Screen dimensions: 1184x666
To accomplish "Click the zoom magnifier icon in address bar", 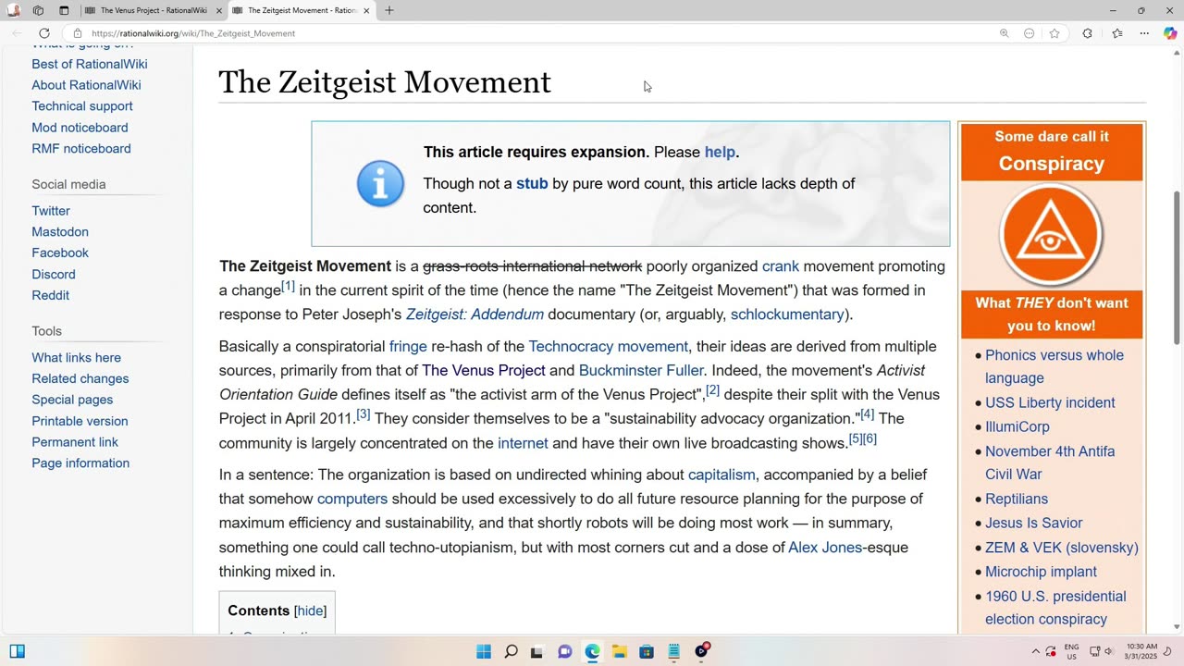I will 1004,33.
